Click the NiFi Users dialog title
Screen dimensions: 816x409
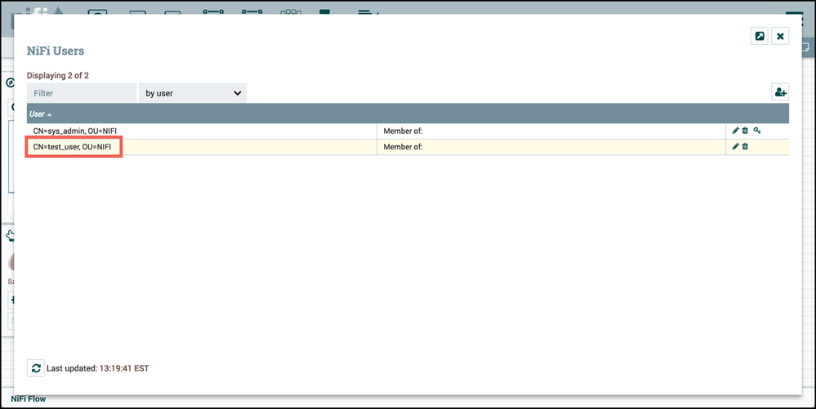pos(56,51)
